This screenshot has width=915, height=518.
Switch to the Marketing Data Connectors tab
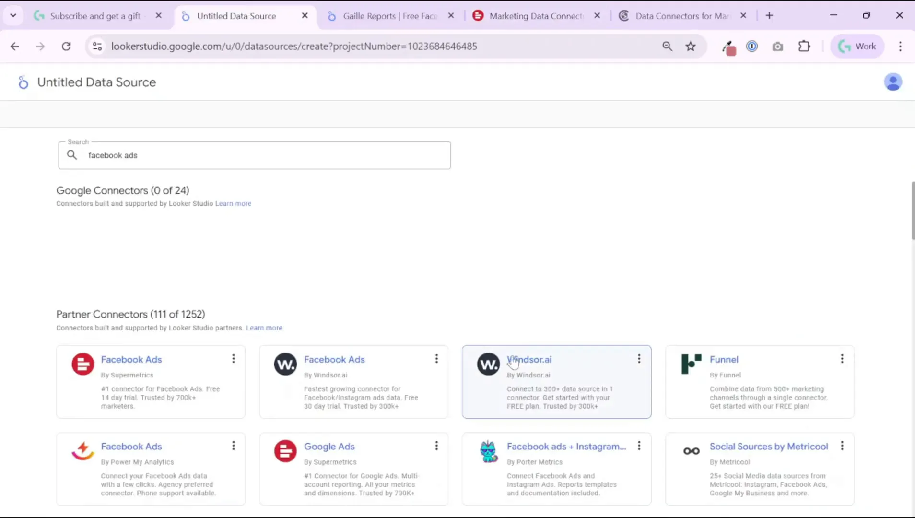(x=535, y=15)
